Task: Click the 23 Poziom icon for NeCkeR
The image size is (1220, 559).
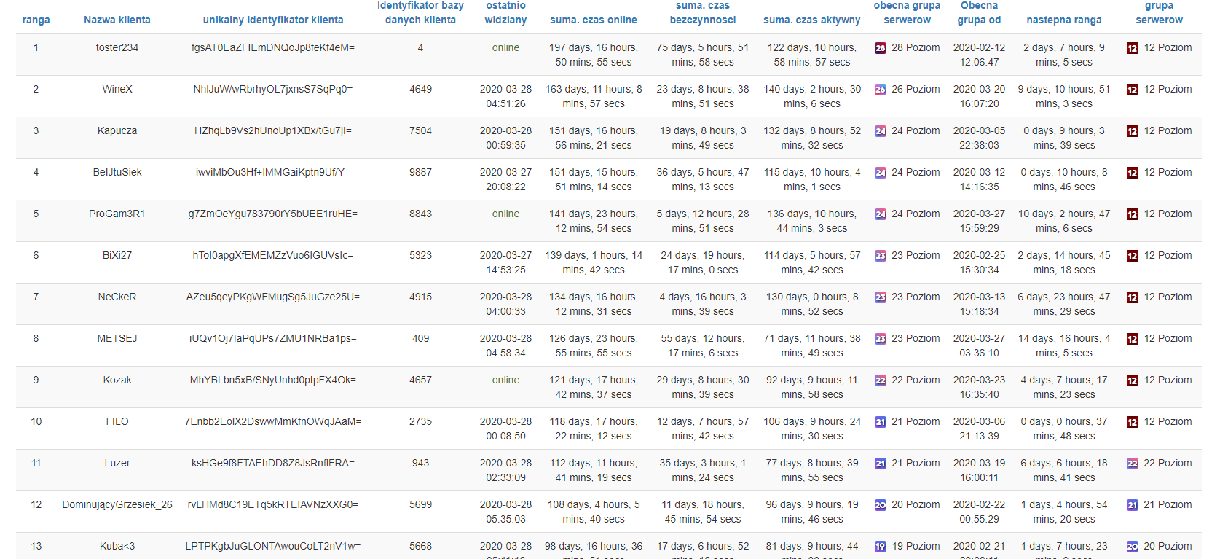Action: click(x=881, y=297)
